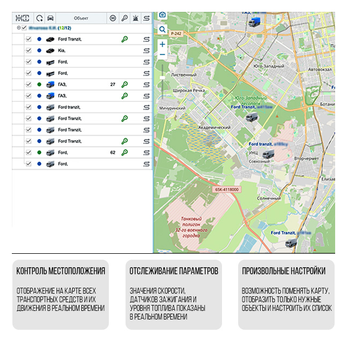Click the alarm siren column header icon

135,18
